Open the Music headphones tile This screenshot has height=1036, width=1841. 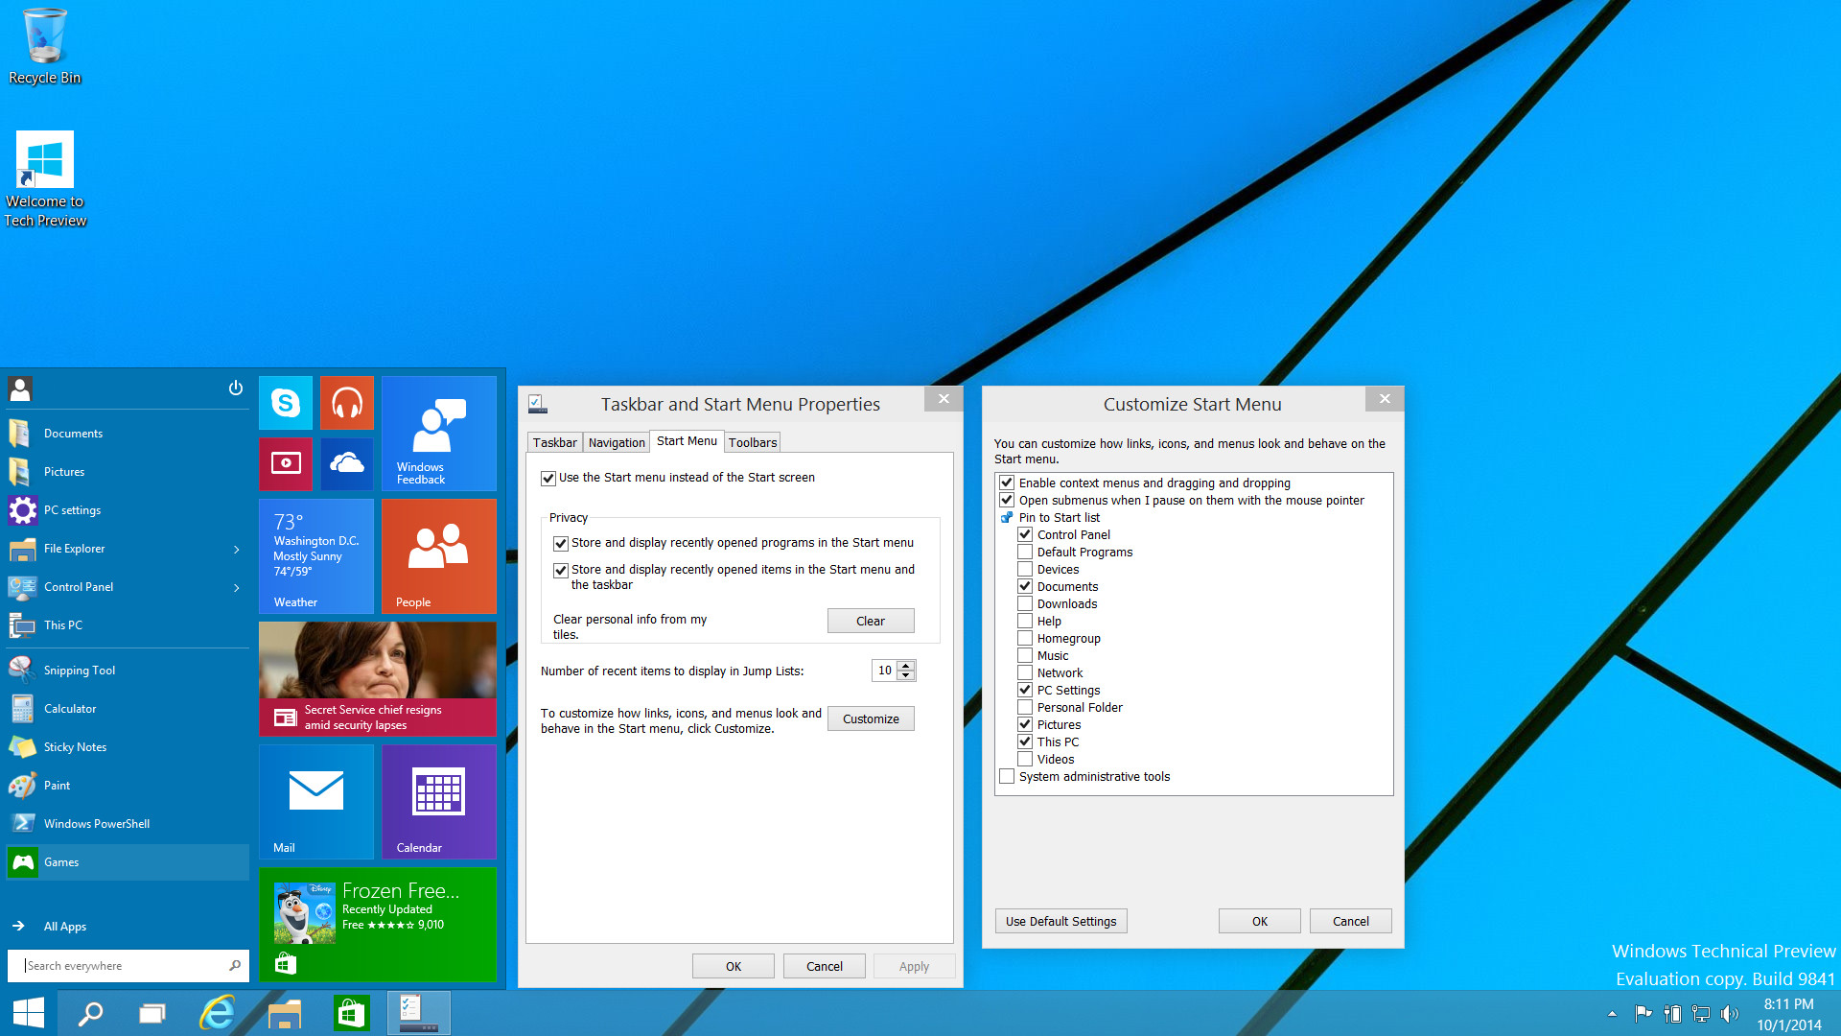point(347,403)
